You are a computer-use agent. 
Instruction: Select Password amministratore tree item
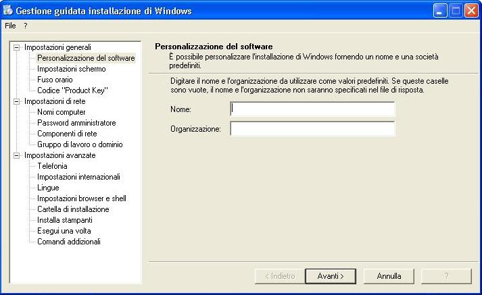coord(76,123)
